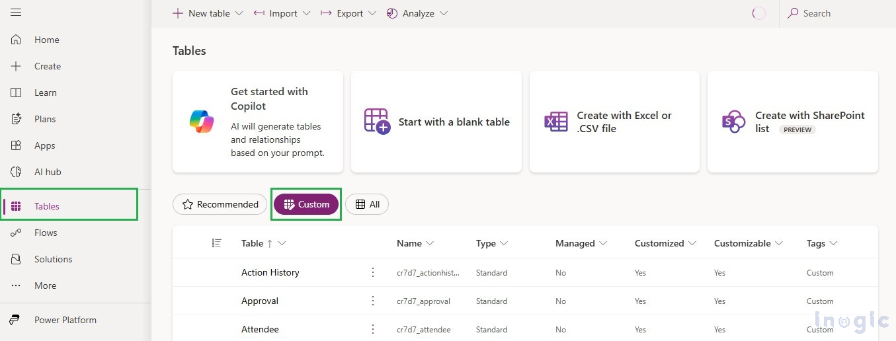Click the Copilot colorful logo

[202, 122]
